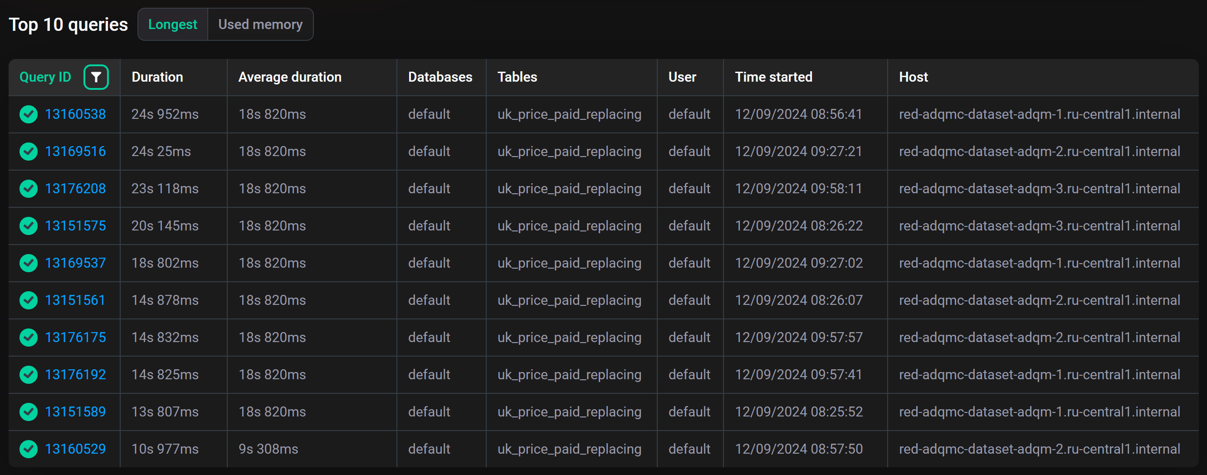Open the Query ID filter
This screenshot has width=1207, height=475.
tap(96, 77)
